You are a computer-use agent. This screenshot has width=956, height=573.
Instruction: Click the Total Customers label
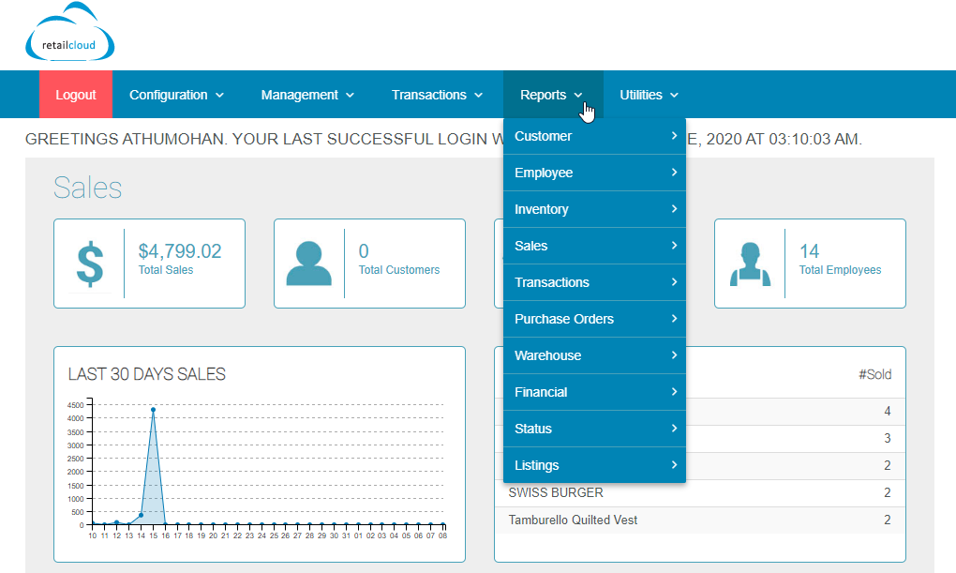tap(398, 270)
